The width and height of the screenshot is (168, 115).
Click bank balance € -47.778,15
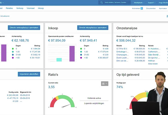pyautogui.click(x=13, y=98)
